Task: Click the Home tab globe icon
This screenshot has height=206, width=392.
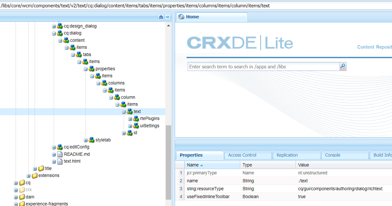Action: (x=181, y=17)
